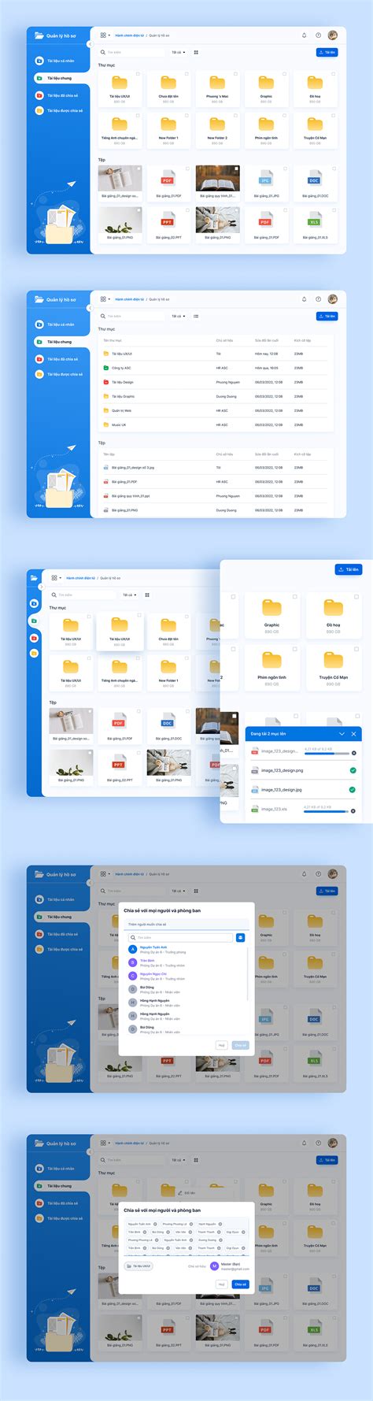Click bell icon behind the people-search dialog
The image size is (373, 1401).
click(x=305, y=874)
